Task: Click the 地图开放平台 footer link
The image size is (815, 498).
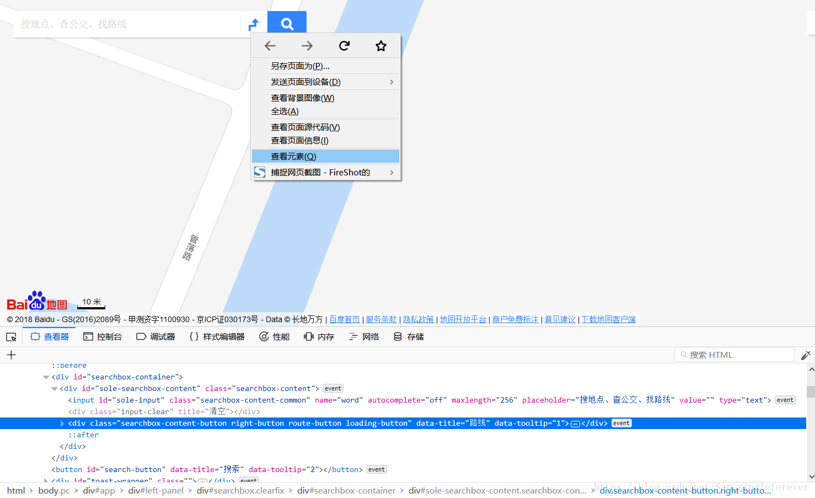Action: click(x=463, y=319)
